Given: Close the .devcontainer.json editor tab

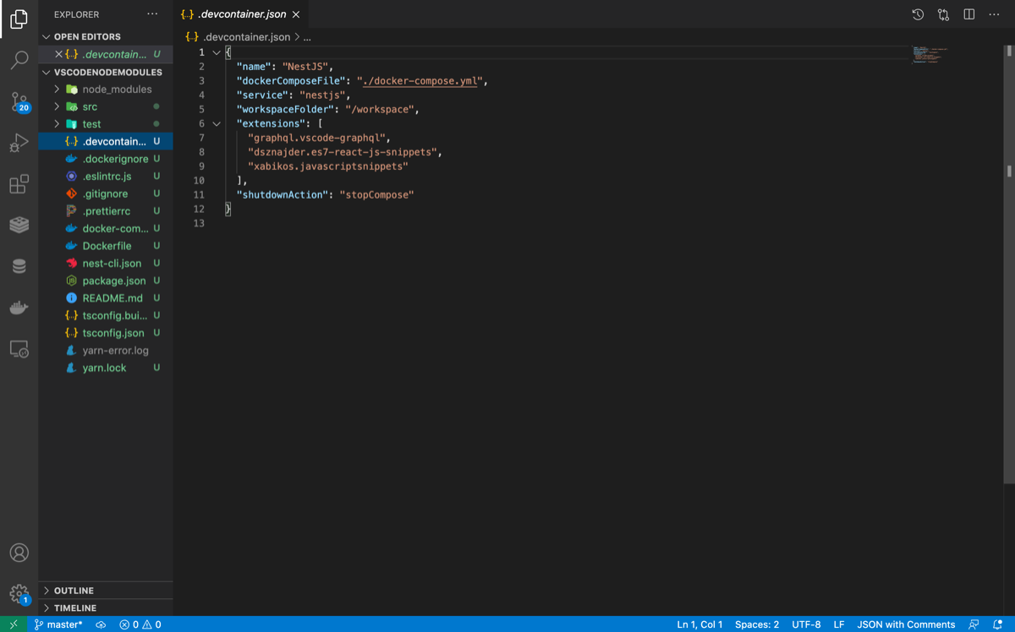Looking at the screenshot, I should pos(296,14).
